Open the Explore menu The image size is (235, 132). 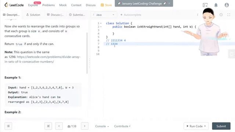[33, 5]
